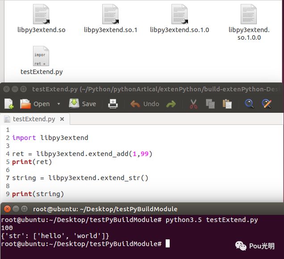Undo the last edit
This screenshot has width=284, height=259.
click(x=145, y=104)
